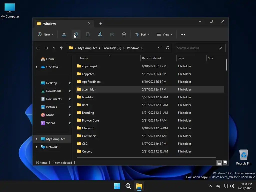Select the CbsTemp folder
The height and width of the screenshot is (192, 256).
point(150,128)
